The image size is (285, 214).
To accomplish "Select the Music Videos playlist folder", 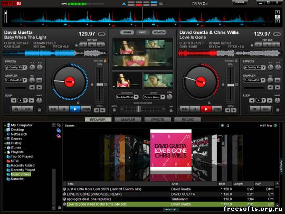I will tap(21, 174).
